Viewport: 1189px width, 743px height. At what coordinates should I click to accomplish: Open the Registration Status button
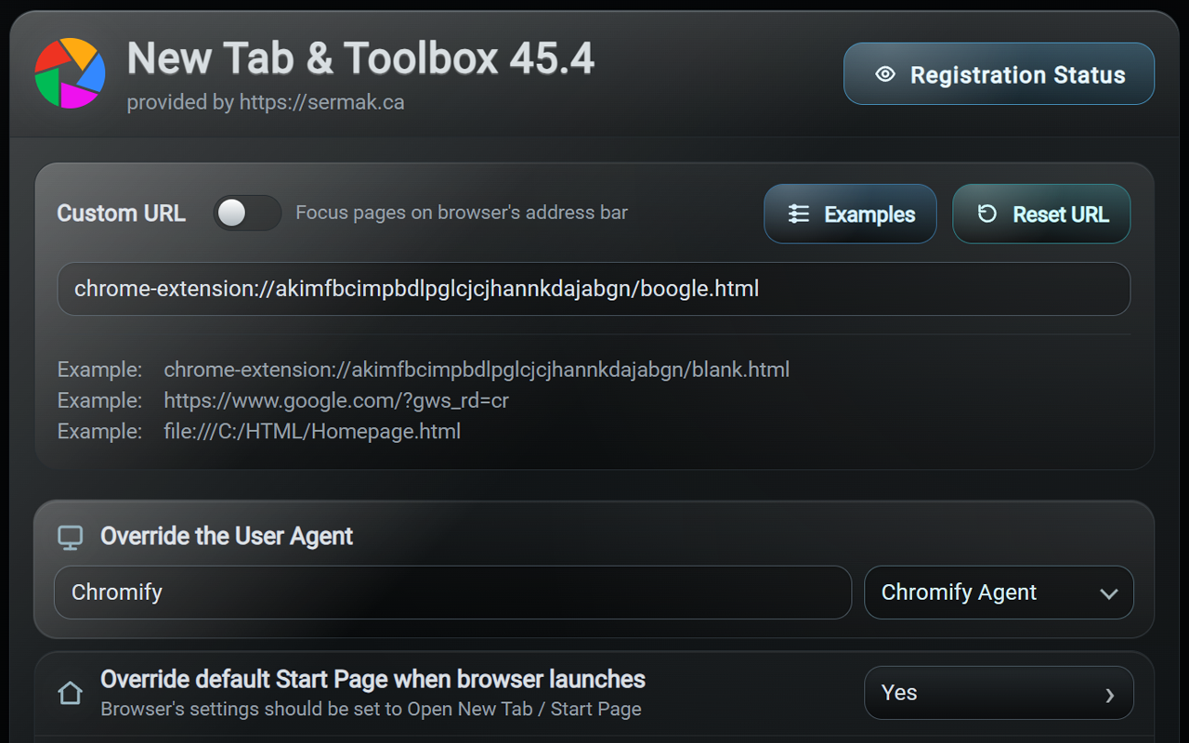point(999,73)
